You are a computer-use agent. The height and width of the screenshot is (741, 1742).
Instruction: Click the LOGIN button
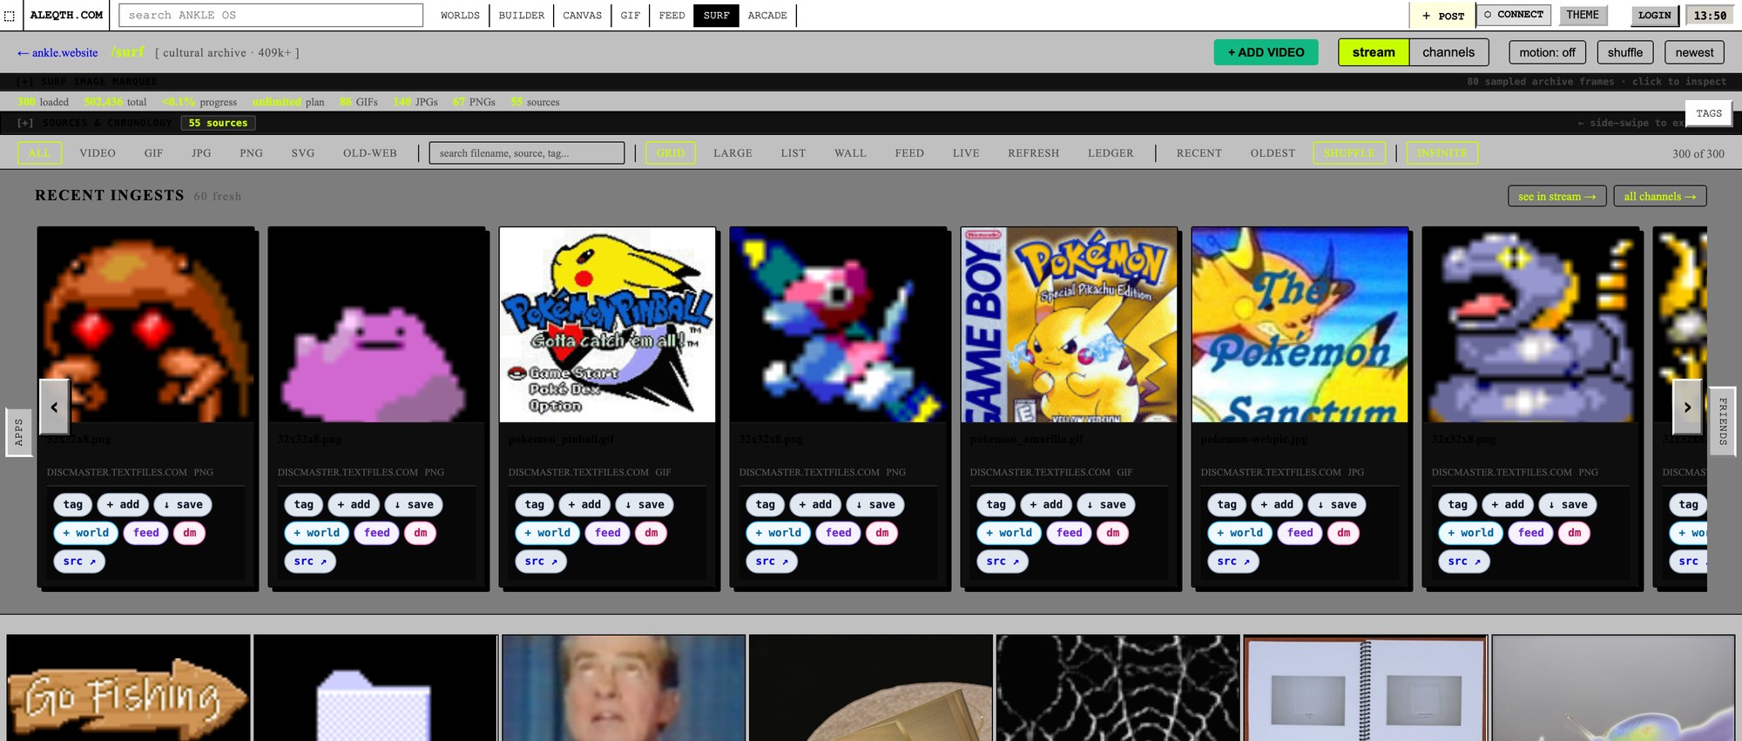(1654, 16)
